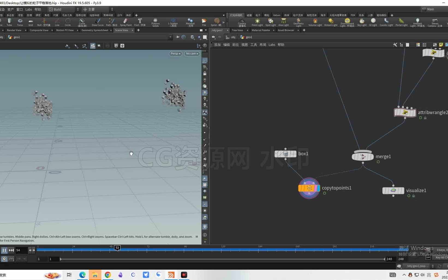Open the Persp viewport dropdown
The height and width of the screenshot is (280, 448).
click(x=175, y=54)
